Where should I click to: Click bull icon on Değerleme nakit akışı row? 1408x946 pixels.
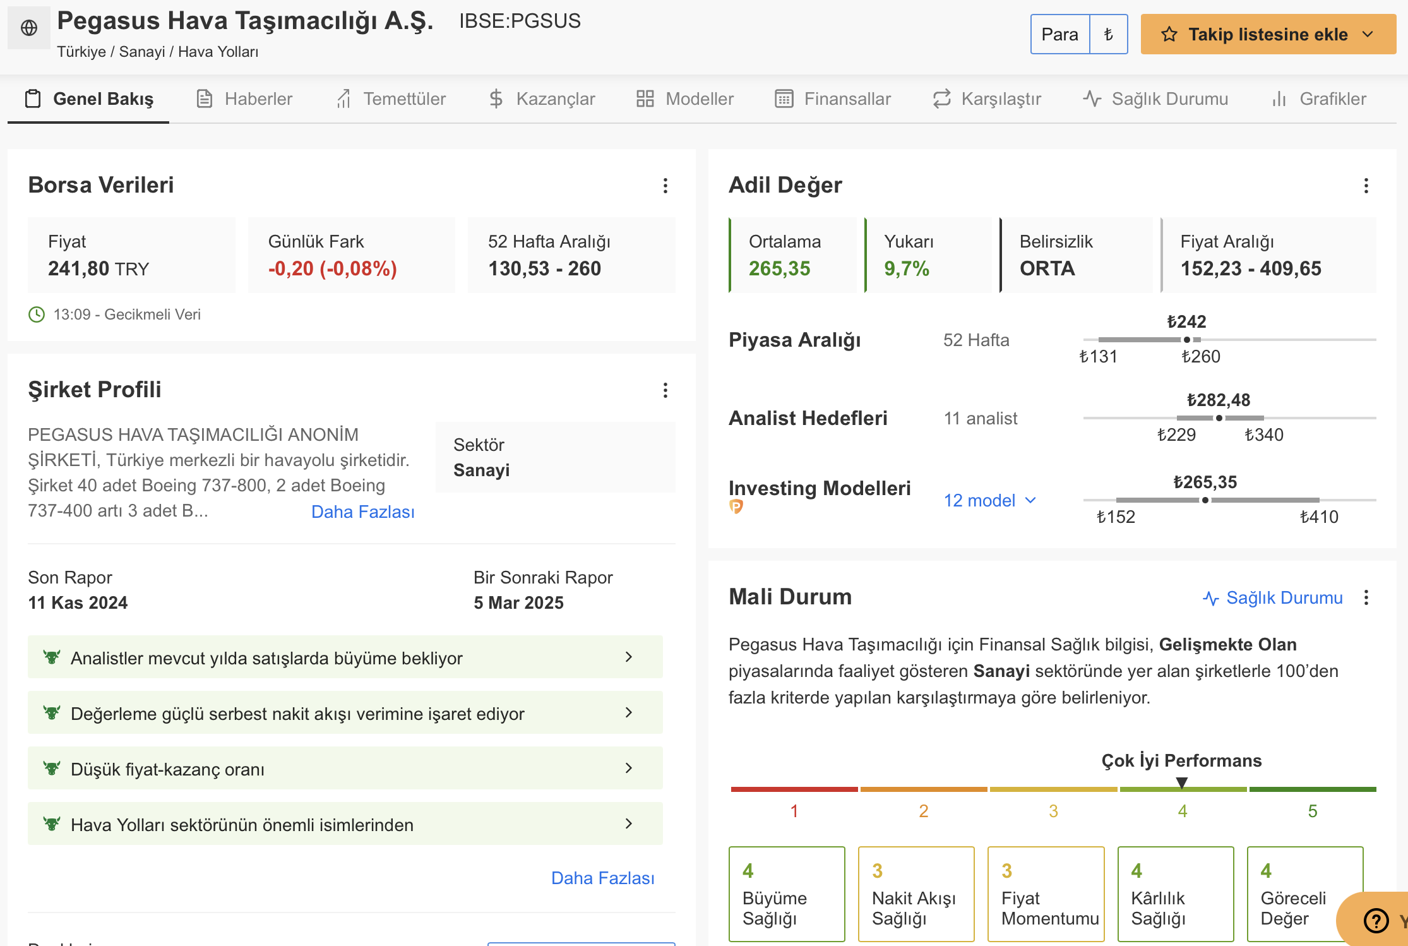pyautogui.click(x=52, y=712)
